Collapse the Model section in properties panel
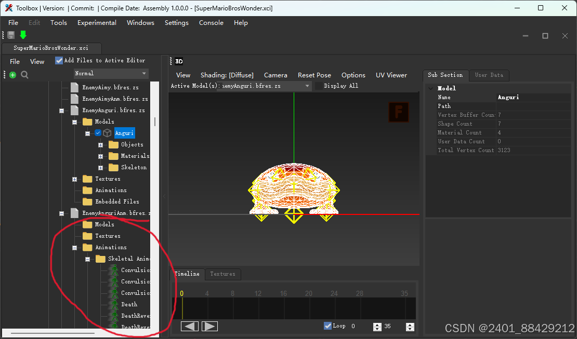Screen dimensions: 577x339 [430, 88]
